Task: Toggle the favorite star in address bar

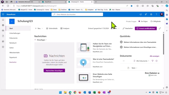Action: tap(132, 6)
